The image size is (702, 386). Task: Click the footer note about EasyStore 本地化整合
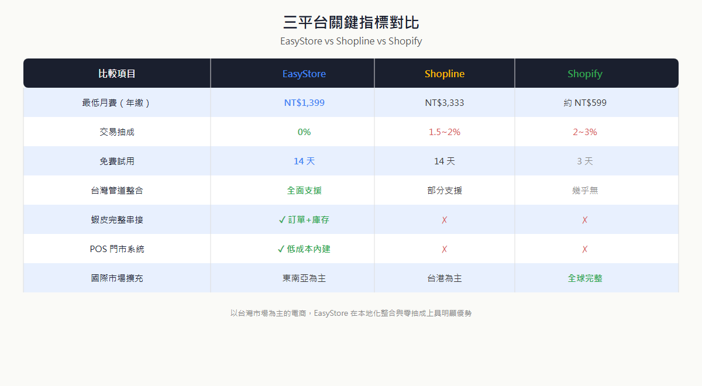[351, 313]
